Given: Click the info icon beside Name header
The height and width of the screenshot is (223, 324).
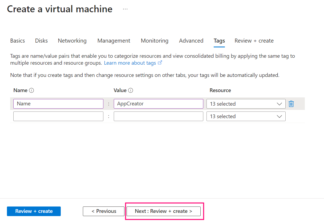Looking at the screenshot, I should [31, 90].
